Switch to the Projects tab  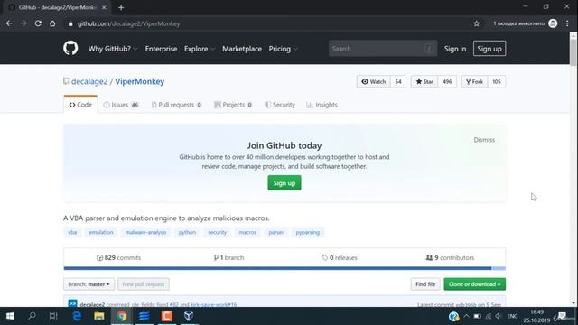pos(233,105)
